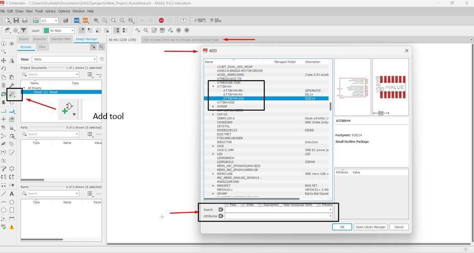This screenshot has height=253, width=474.
Task: Select the Rotate tool icon
Action: 4,69
